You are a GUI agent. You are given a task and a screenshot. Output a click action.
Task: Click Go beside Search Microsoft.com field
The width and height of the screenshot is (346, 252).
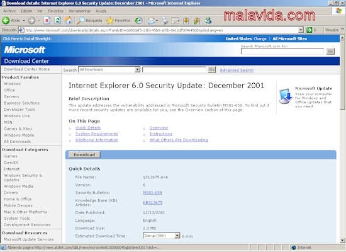[x=330, y=51]
